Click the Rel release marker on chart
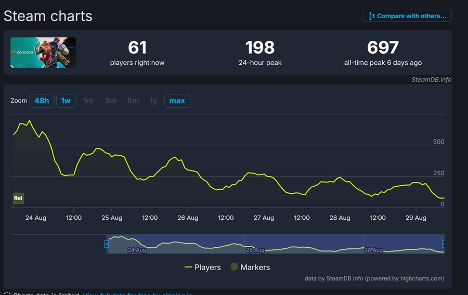468x295 pixels. (x=18, y=198)
